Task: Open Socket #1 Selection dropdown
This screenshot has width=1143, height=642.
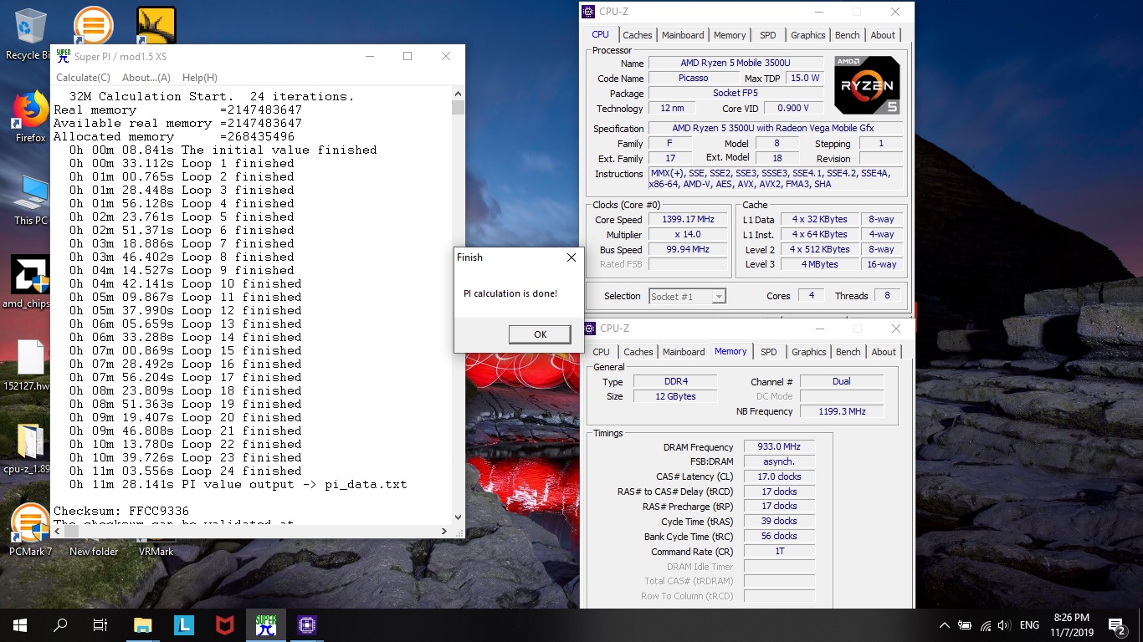Action: pyautogui.click(x=687, y=296)
